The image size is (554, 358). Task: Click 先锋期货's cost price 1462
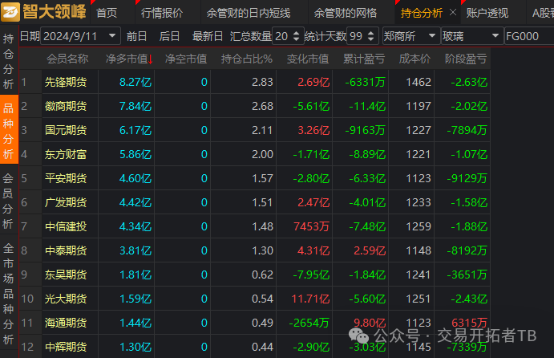(419, 82)
